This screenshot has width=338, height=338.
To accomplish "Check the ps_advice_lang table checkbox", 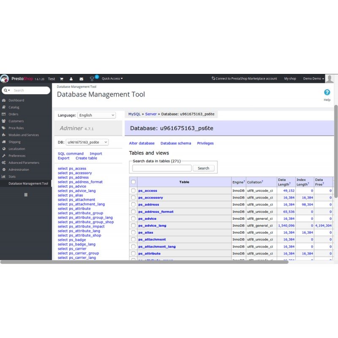I will [x=134, y=226].
